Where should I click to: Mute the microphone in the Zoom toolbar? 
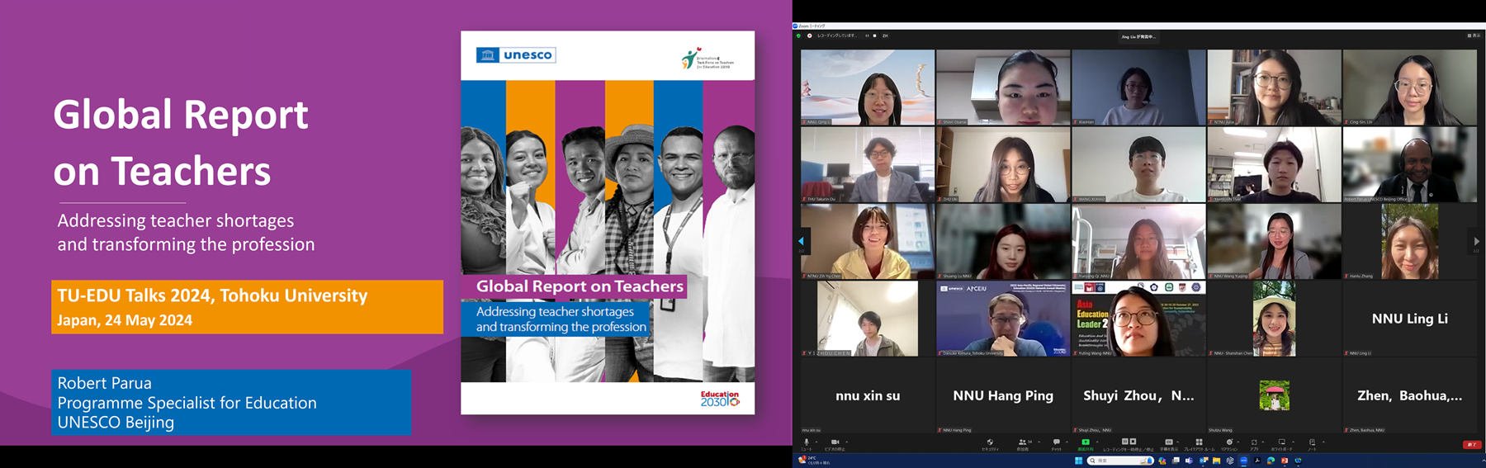[x=807, y=442]
